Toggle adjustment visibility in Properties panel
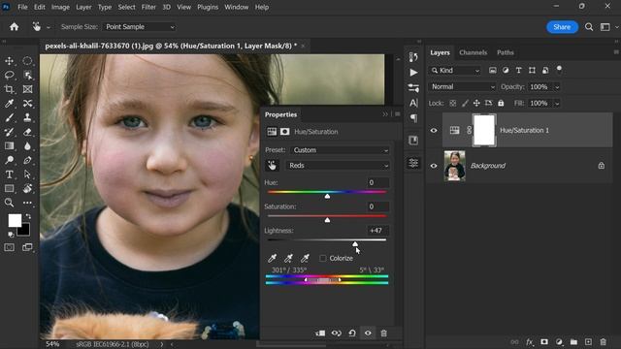621x349 pixels. (x=368, y=333)
